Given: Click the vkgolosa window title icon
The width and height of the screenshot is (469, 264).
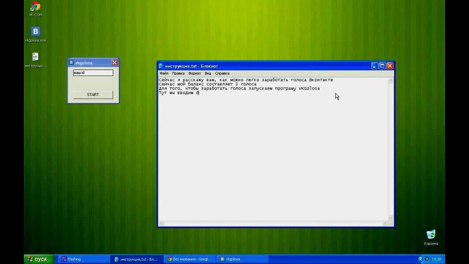Looking at the screenshot, I should coord(71,63).
